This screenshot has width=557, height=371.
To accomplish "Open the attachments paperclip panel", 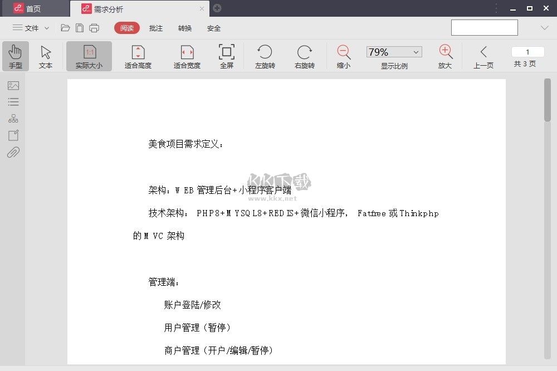I will click(x=13, y=152).
